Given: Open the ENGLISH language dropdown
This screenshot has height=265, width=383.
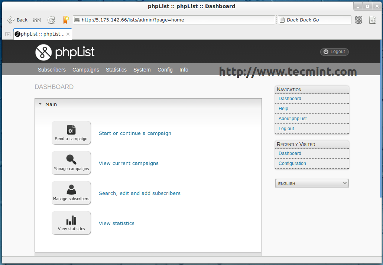Looking at the screenshot, I should [312, 183].
